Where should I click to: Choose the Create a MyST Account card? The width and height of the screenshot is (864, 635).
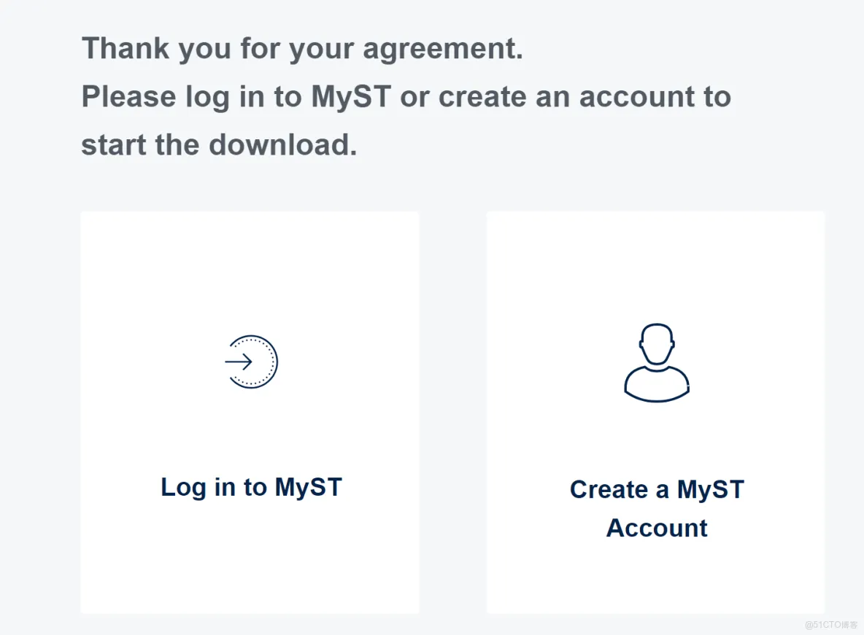[656, 412]
